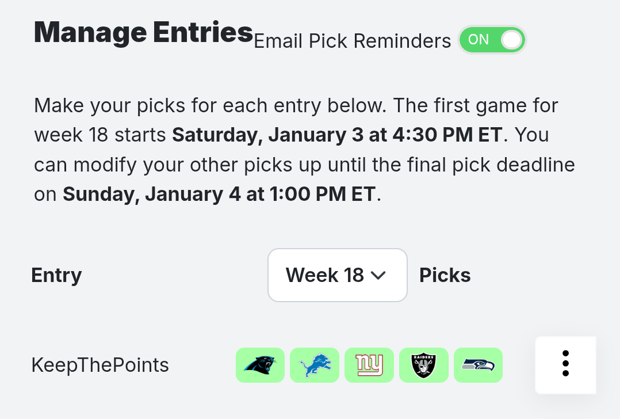Viewport: 620px width, 419px height.
Task: Click the New York Giants pick logo
Action: pyautogui.click(x=369, y=365)
